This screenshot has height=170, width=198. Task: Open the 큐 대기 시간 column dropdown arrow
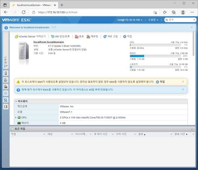click(112, 134)
